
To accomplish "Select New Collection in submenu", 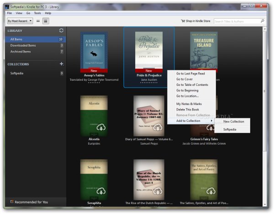I will 233,121.
